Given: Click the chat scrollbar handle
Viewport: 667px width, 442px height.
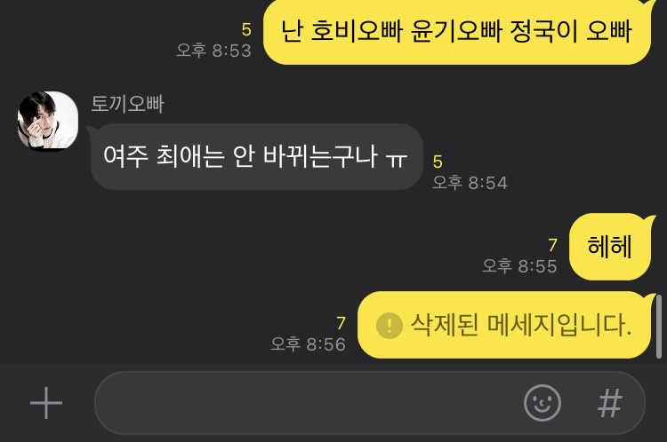Looking at the screenshot, I should [659, 327].
